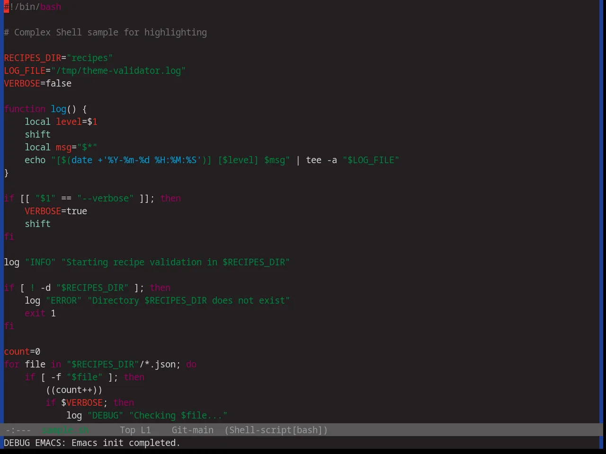Click the ((count++)) expression
606x454 pixels.
coord(74,390)
